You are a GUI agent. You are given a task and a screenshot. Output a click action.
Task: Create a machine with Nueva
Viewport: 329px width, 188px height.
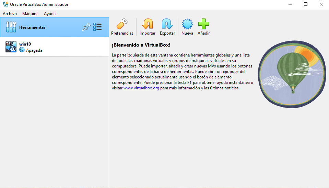(x=187, y=27)
